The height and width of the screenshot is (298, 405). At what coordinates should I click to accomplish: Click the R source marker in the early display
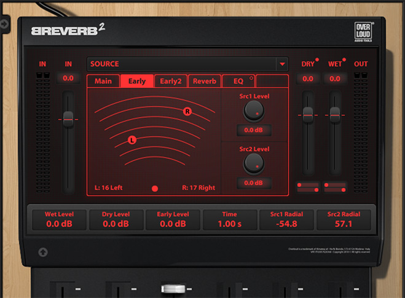[187, 111]
